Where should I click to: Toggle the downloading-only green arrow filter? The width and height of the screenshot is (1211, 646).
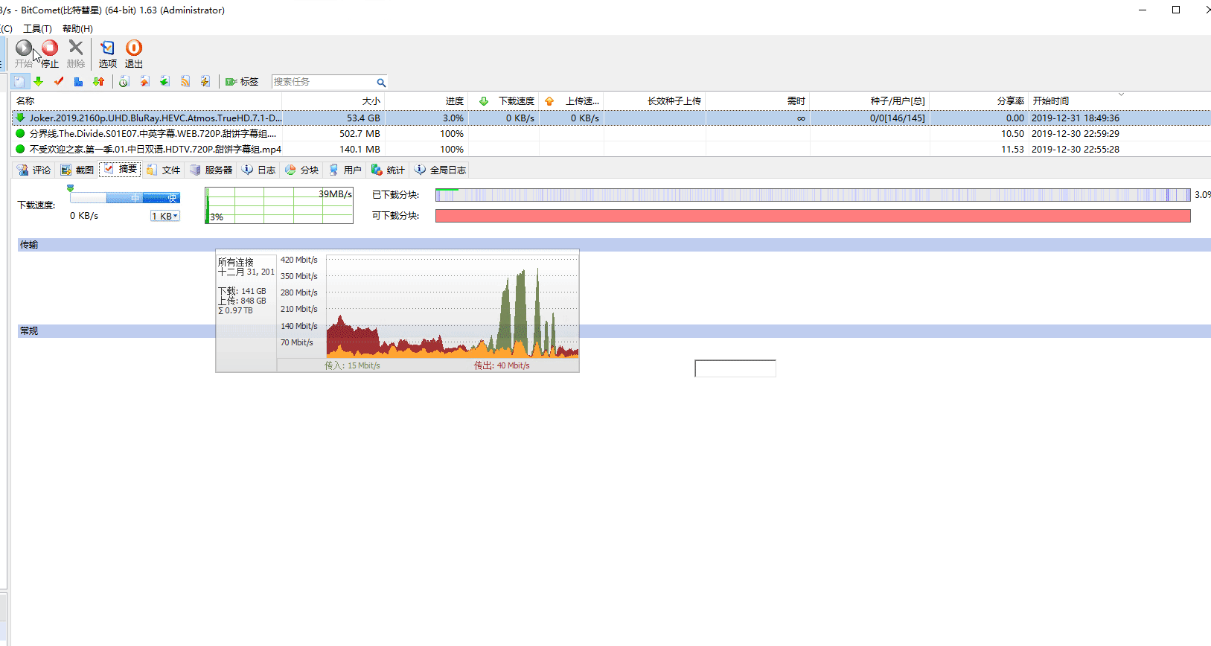[x=39, y=82]
